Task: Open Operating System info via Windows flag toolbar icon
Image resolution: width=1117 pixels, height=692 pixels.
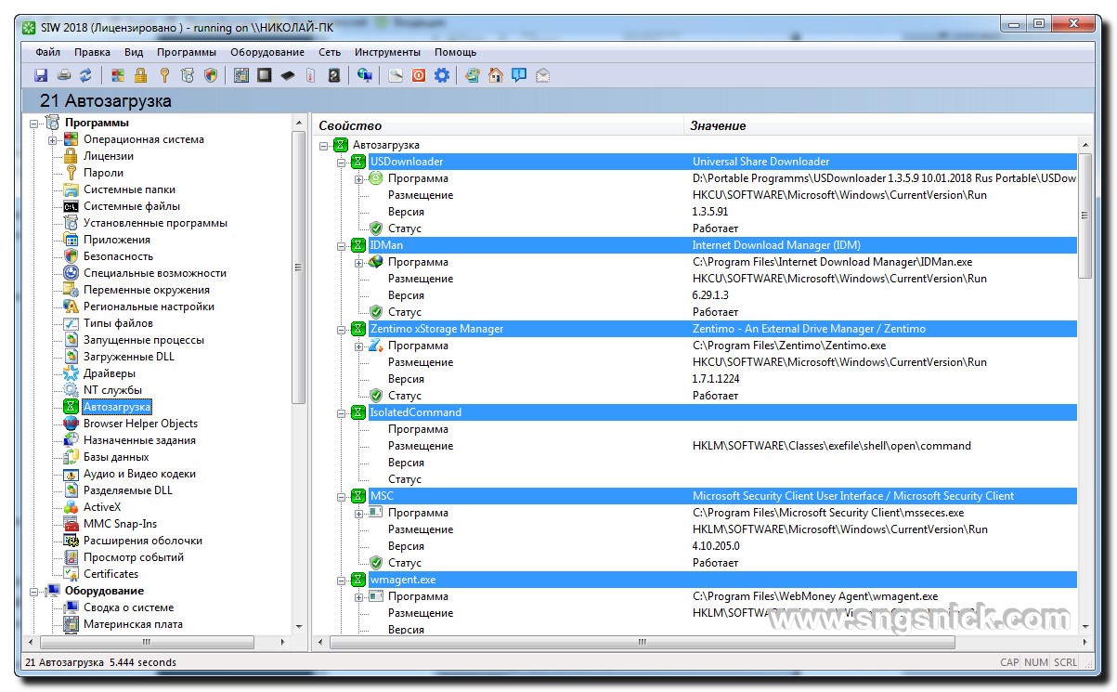Action: (x=118, y=75)
